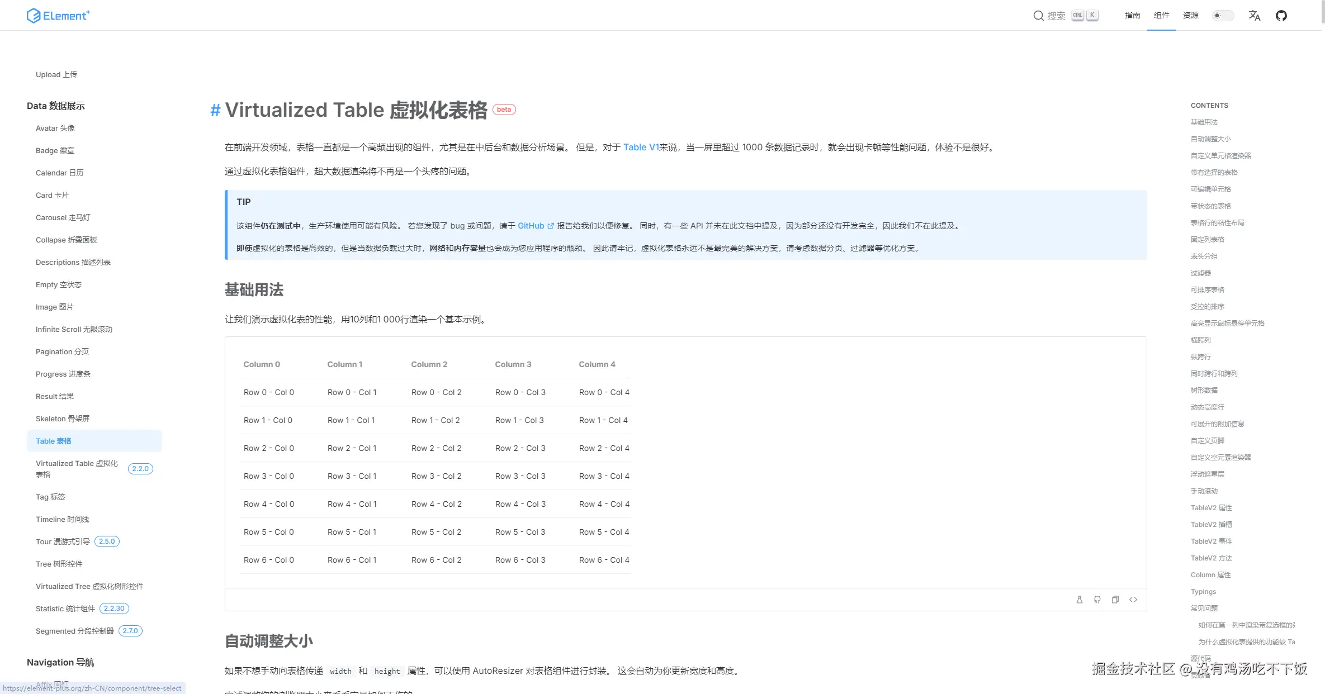Open the 资源 nav tab
The width and height of the screenshot is (1325, 694).
1190,16
